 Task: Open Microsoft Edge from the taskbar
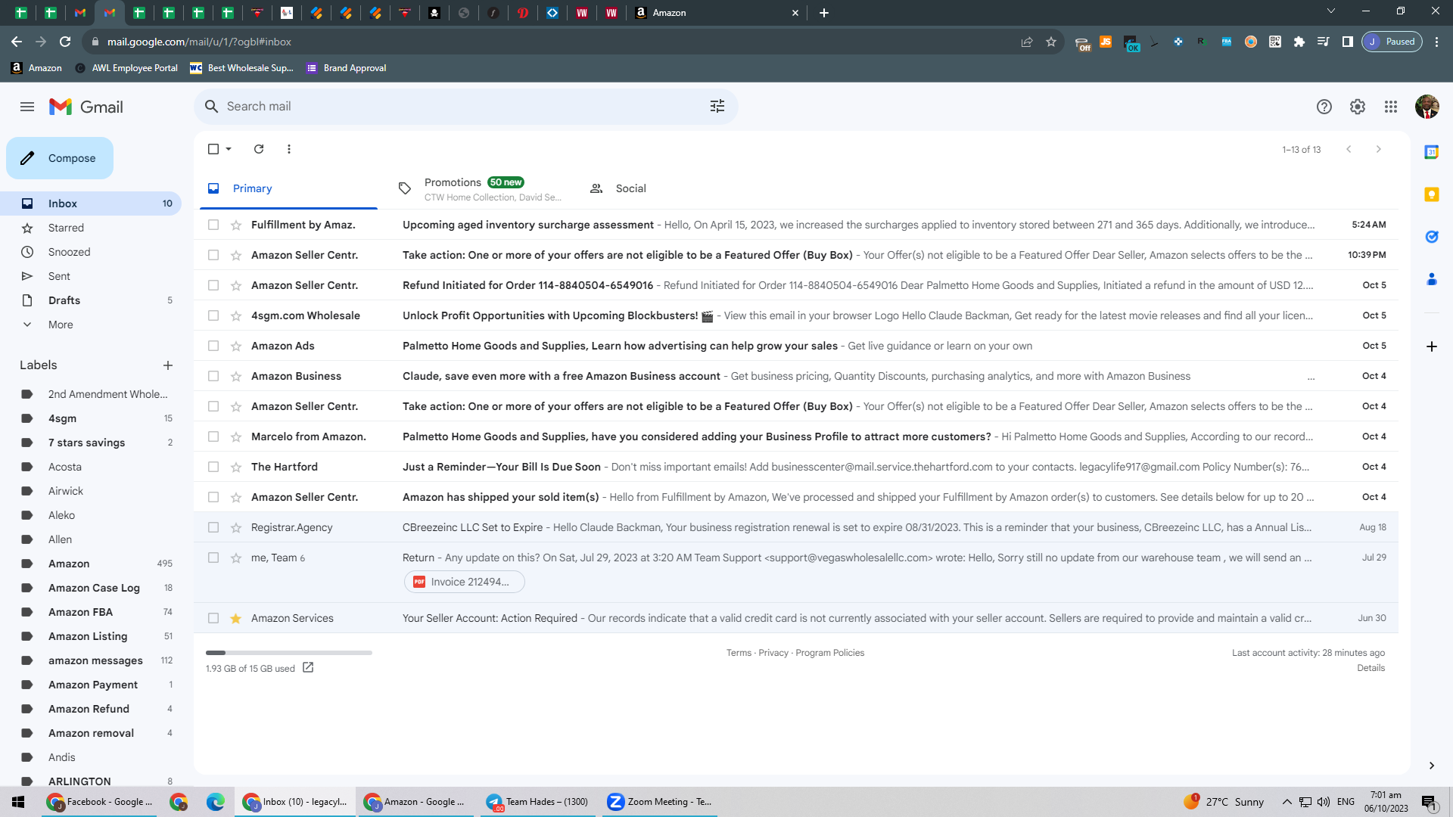216,802
